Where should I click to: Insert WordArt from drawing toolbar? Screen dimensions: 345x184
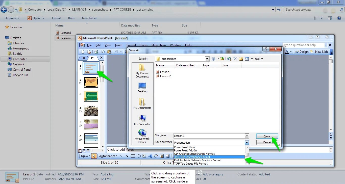[x=150, y=156]
